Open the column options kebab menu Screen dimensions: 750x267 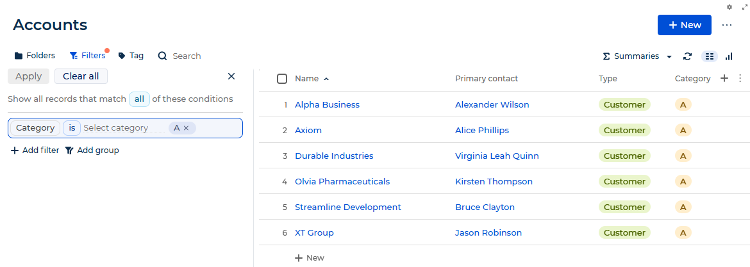740,78
